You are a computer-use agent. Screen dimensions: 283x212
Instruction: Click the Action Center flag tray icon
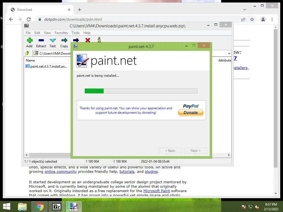click(243, 207)
